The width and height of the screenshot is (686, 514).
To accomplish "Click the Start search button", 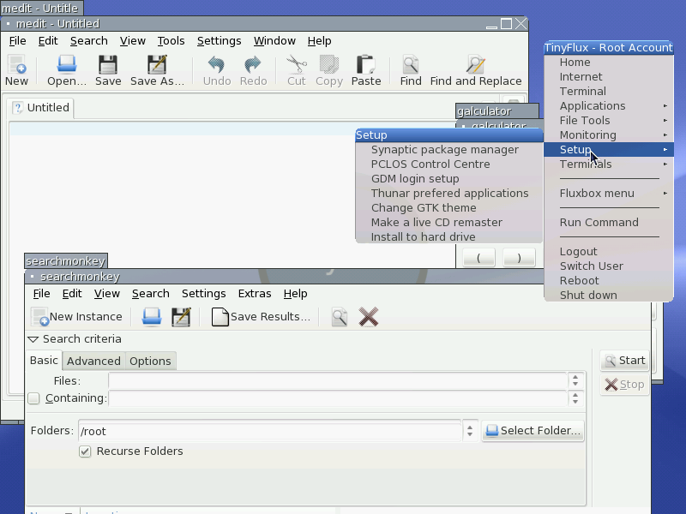I will click(625, 360).
